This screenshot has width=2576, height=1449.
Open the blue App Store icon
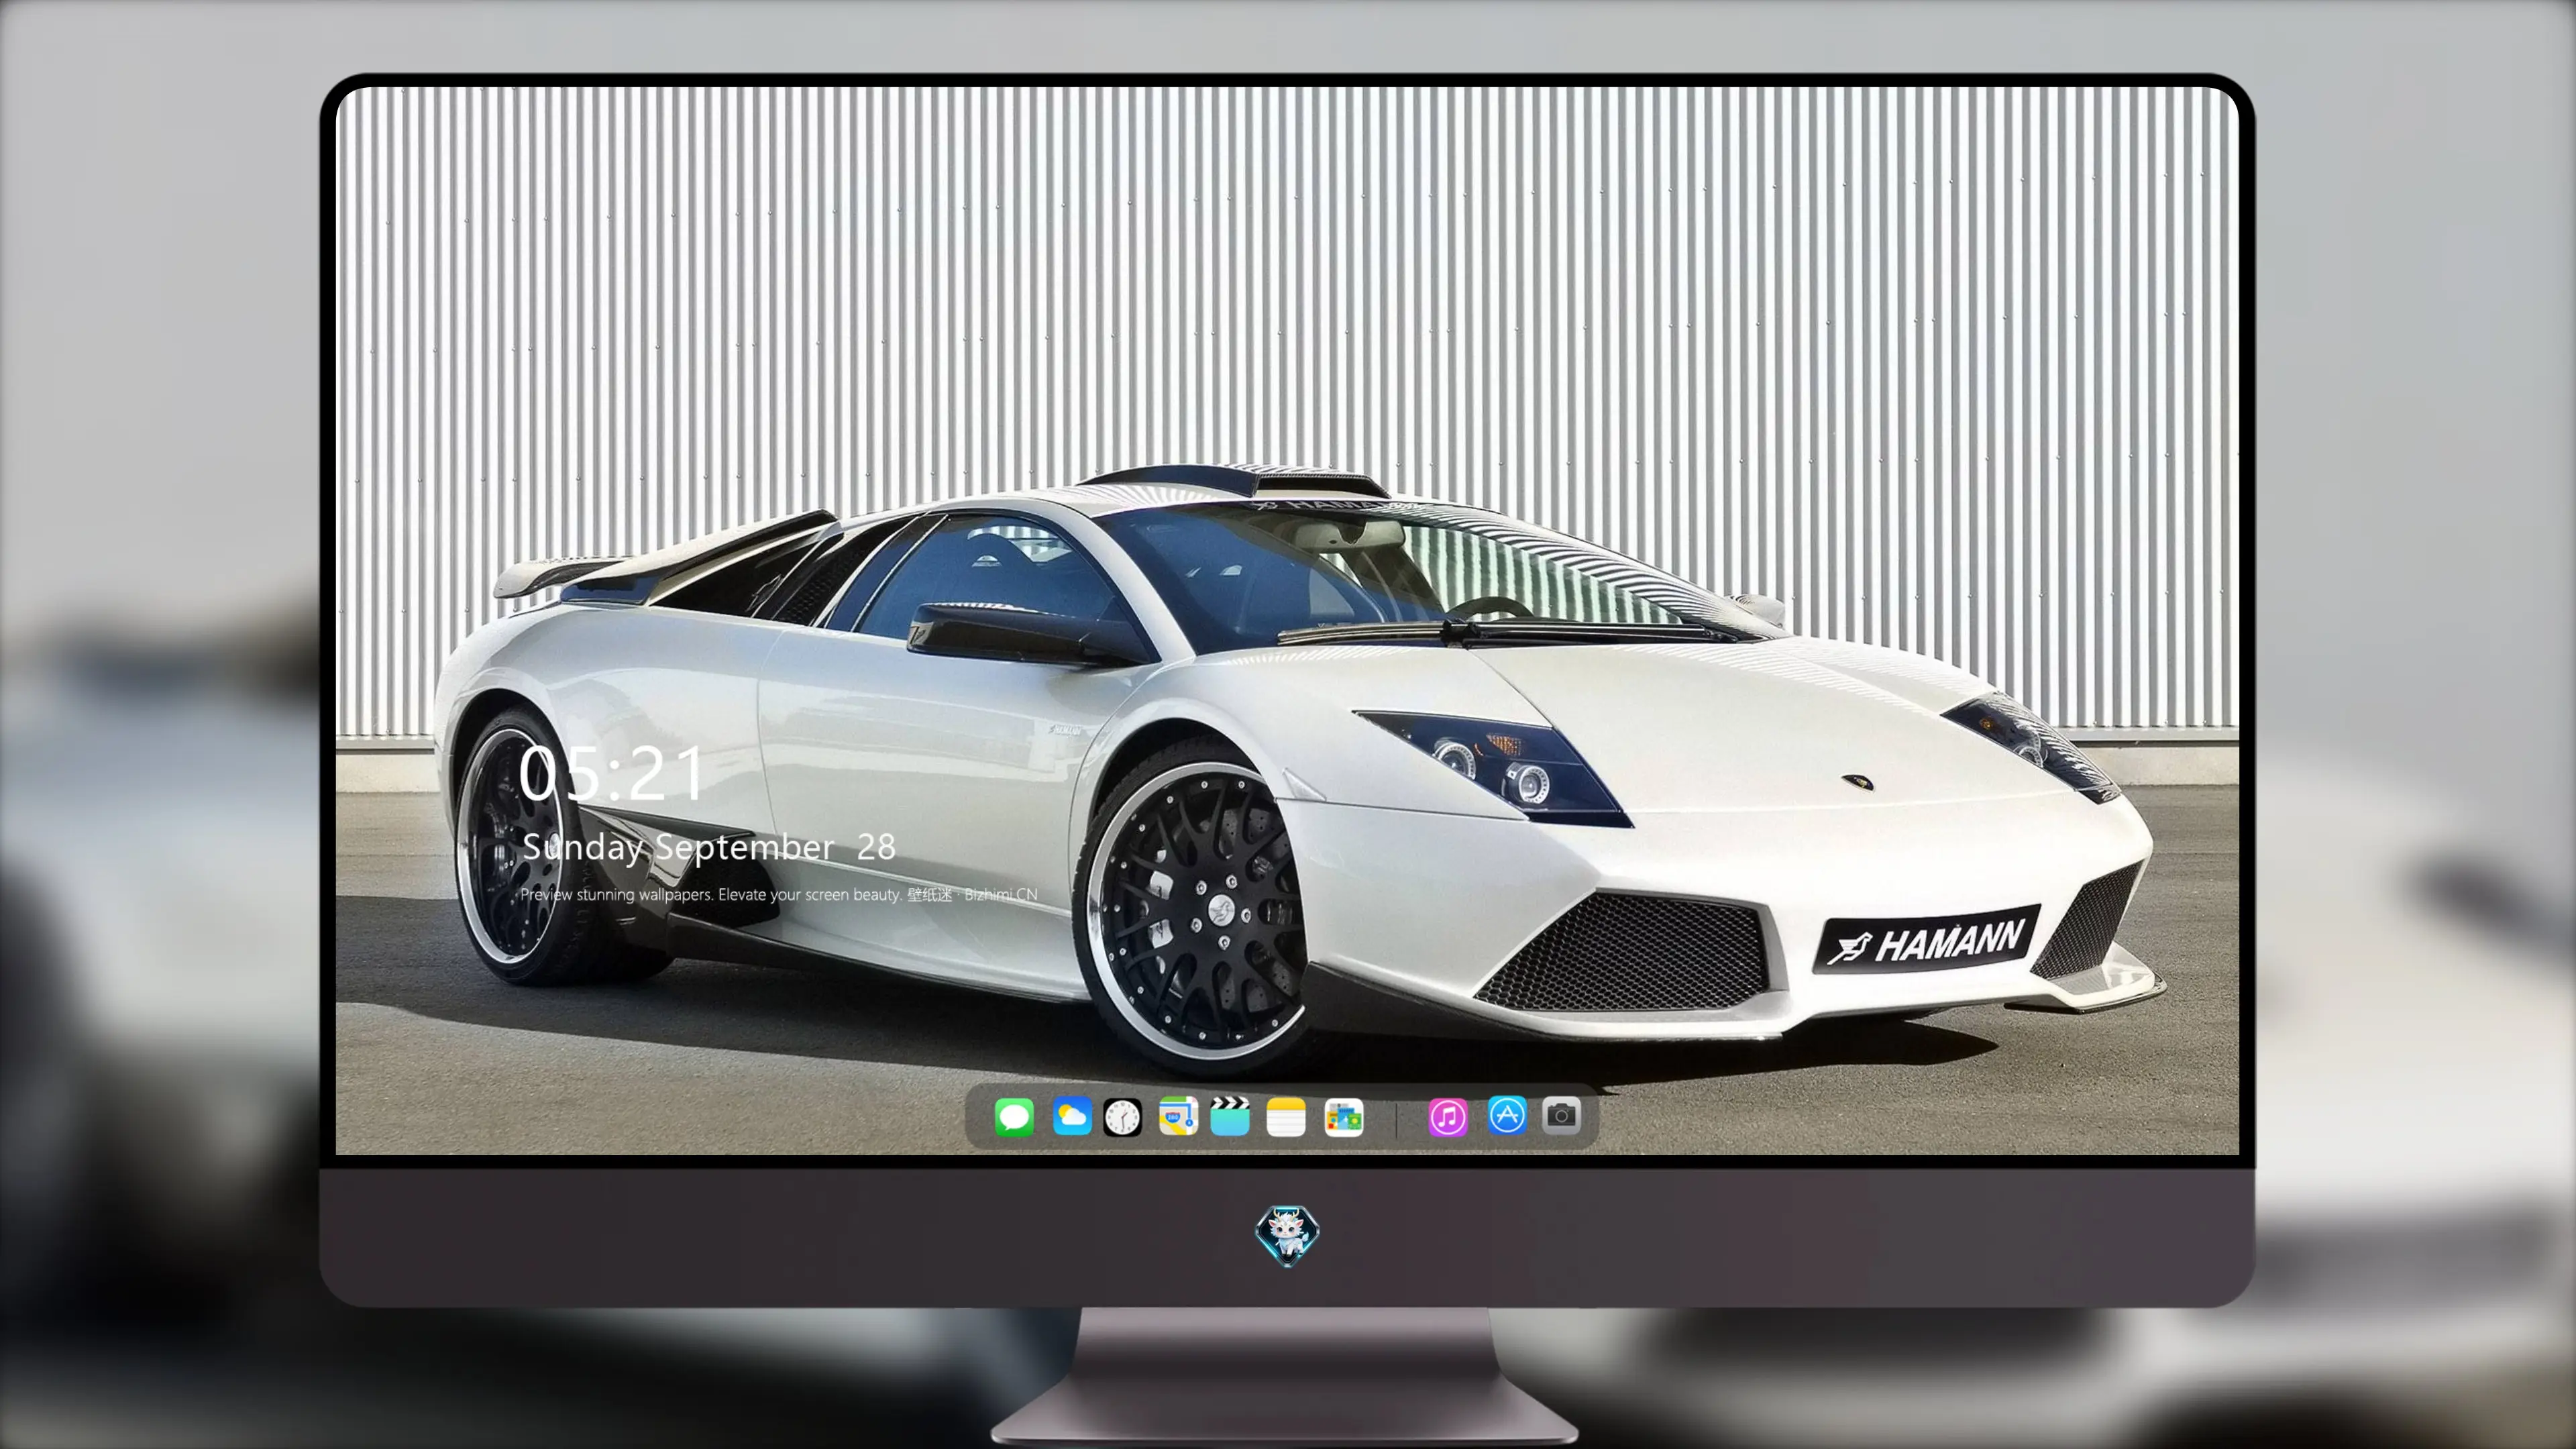coord(1506,1115)
